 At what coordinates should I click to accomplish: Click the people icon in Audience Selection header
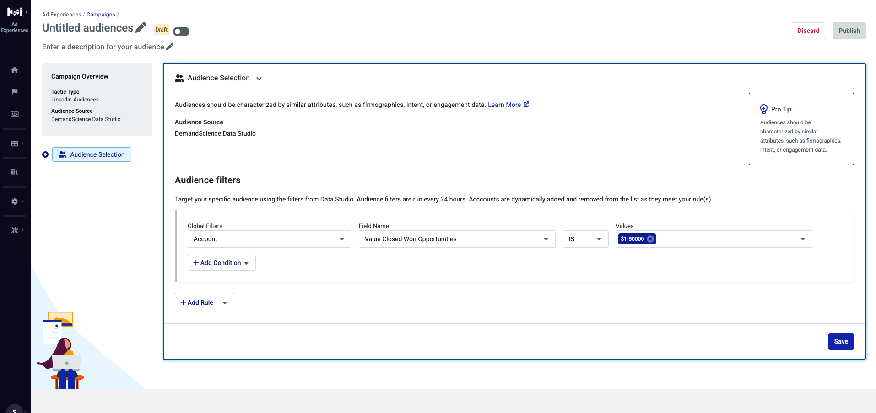tap(179, 78)
